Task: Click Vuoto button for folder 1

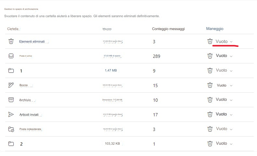Action: tap(222, 70)
